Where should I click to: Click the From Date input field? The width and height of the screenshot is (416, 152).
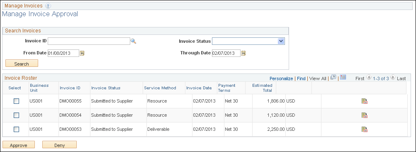click(63, 53)
